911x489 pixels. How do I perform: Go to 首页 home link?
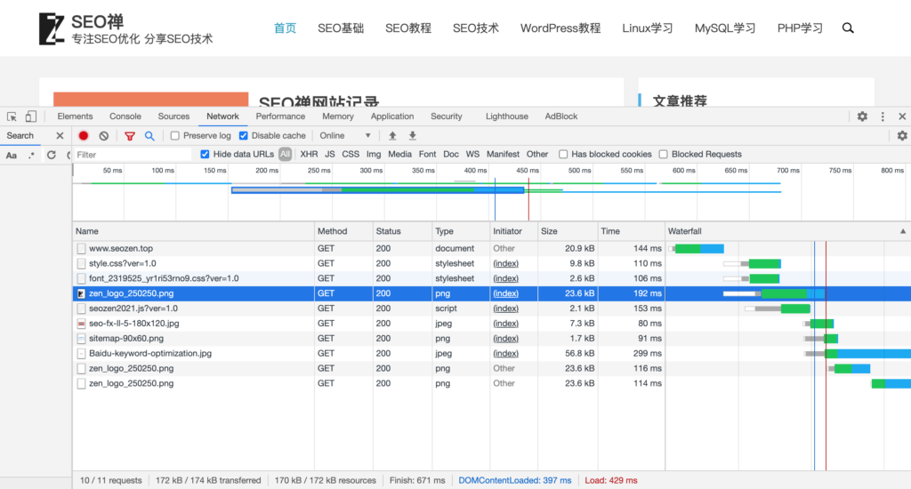(285, 28)
